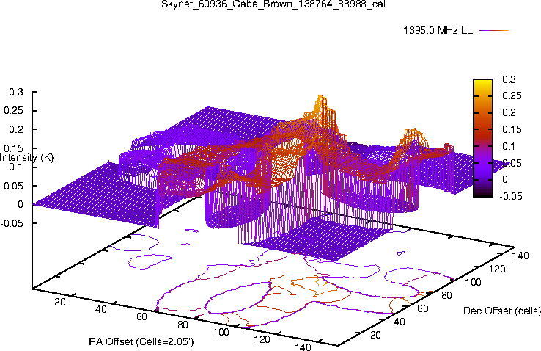Viewport: 541px width, 351px height.
Task: Click the small yellow contour on the base plane
Action: pos(320,283)
